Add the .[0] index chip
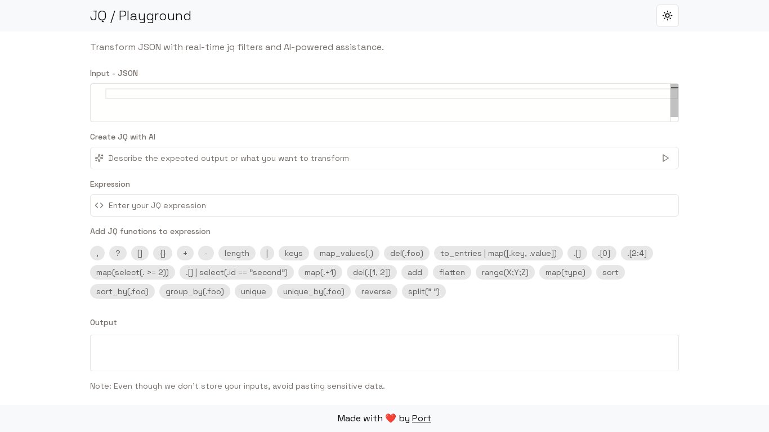The image size is (769, 432). (x=604, y=253)
